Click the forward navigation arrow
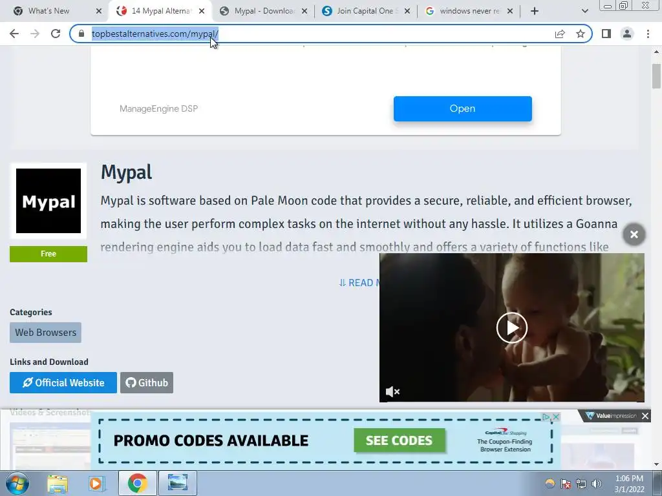 pos(35,34)
